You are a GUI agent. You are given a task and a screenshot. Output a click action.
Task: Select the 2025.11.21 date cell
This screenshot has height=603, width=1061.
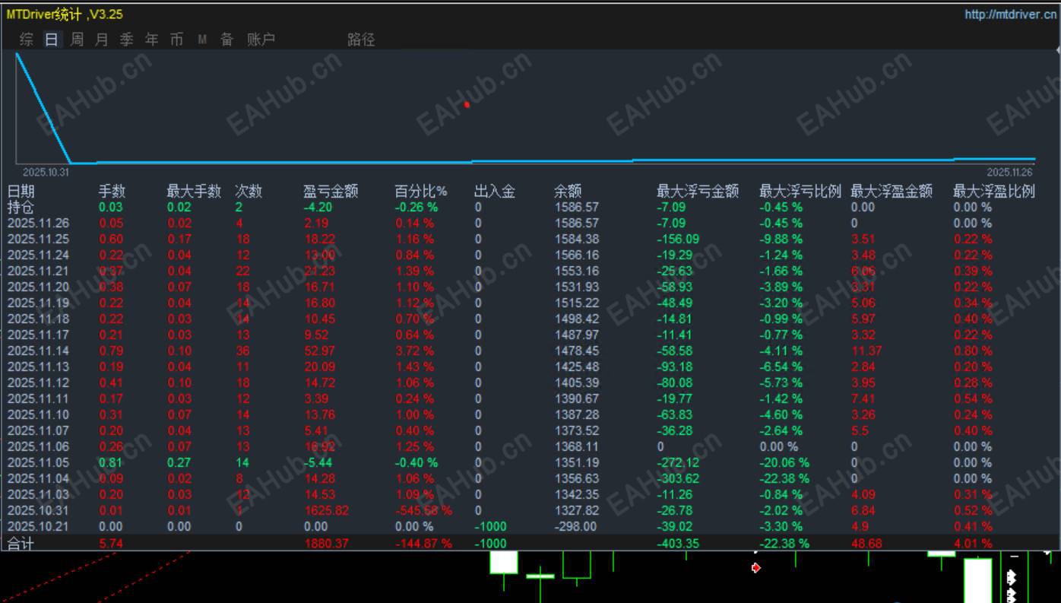[38, 271]
